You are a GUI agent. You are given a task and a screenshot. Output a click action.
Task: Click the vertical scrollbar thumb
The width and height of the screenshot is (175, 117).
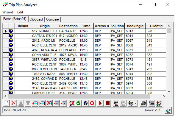(x=169, y=31)
